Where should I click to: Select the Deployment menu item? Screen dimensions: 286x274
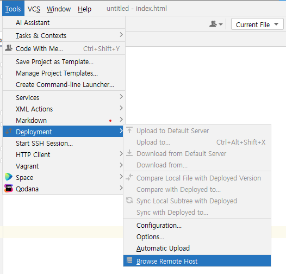[63, 132]
